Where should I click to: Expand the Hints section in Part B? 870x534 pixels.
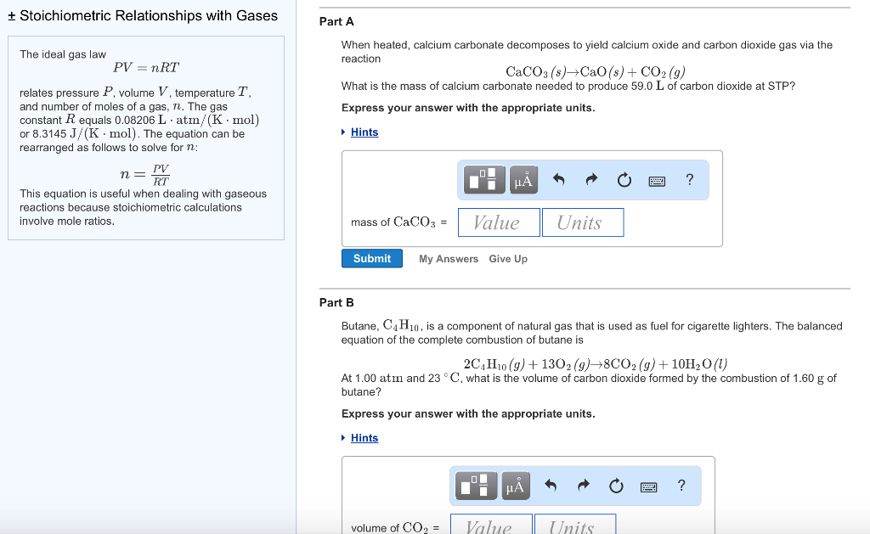pyautogui.click(x=364, y=437)
